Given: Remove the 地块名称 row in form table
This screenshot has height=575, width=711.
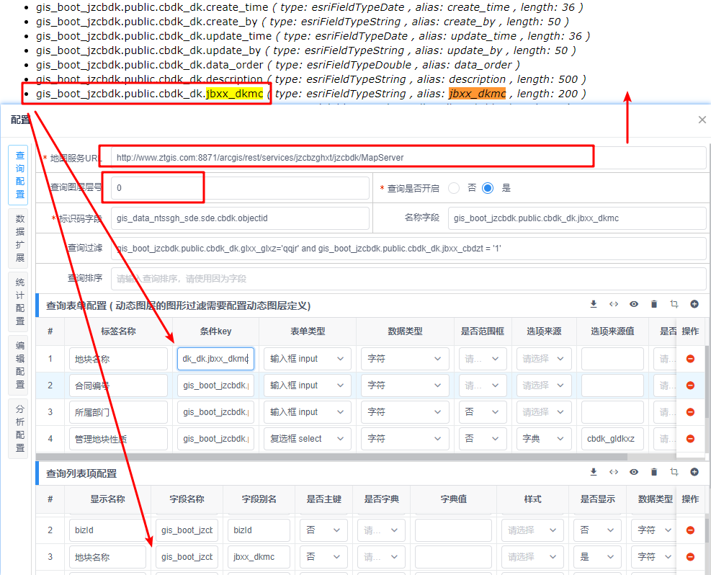Looking at the screenshot, I should point(690,359).
